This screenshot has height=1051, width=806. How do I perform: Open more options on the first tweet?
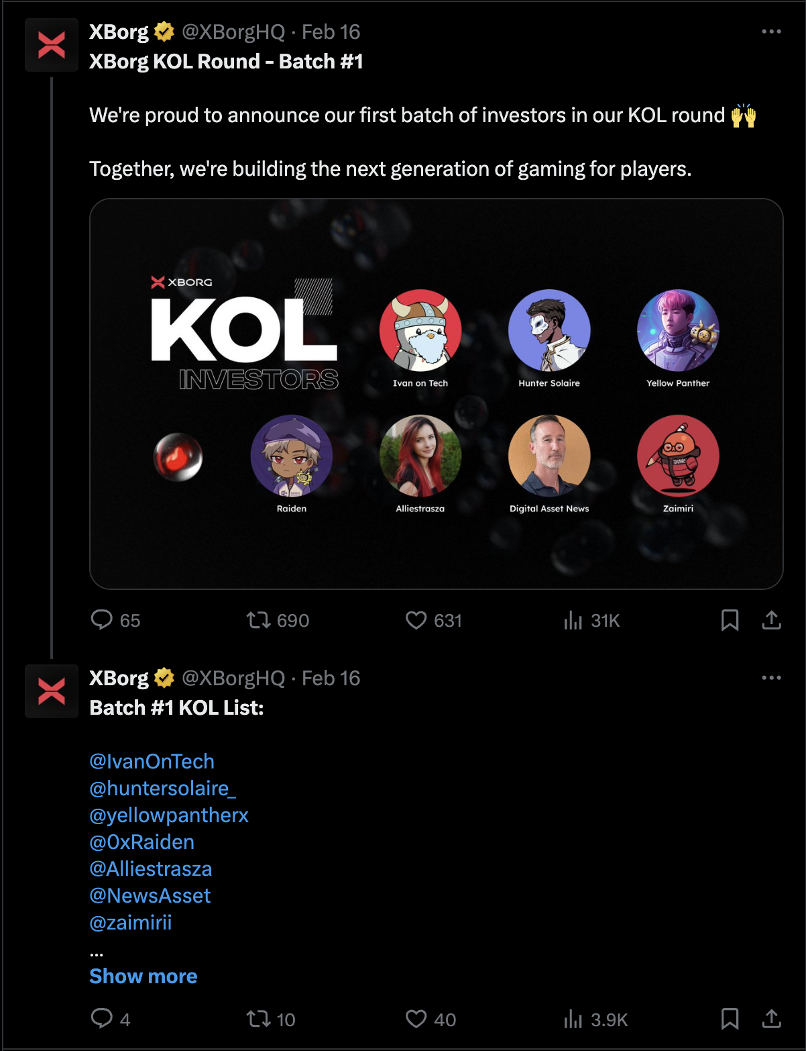click(771, 32)
